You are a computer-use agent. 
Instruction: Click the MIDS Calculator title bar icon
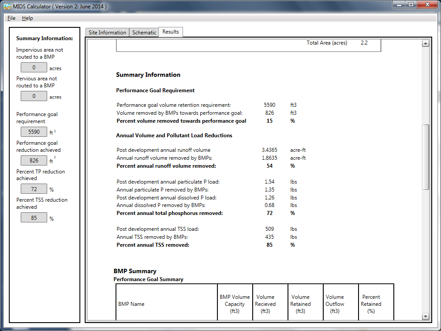tap(7, 7)
